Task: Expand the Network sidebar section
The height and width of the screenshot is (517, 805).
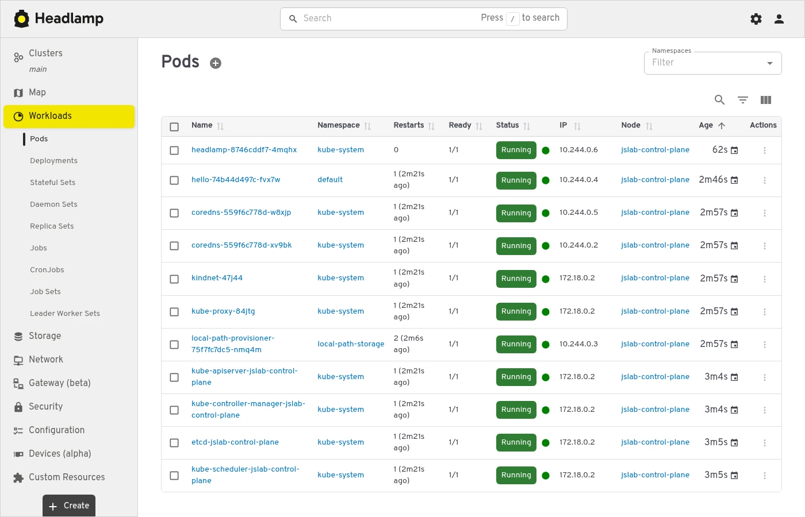Action: click(69, 360)
